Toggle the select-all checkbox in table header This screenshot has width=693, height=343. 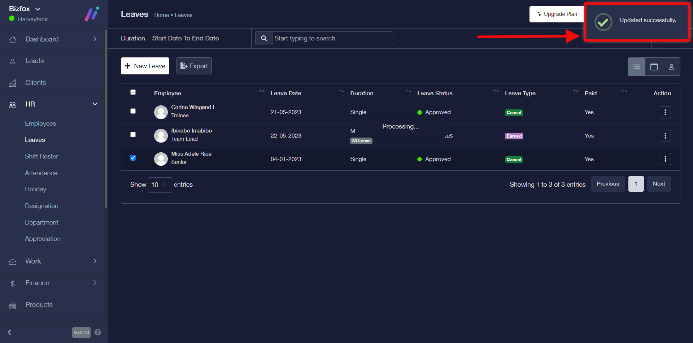[x=133, y=92]
